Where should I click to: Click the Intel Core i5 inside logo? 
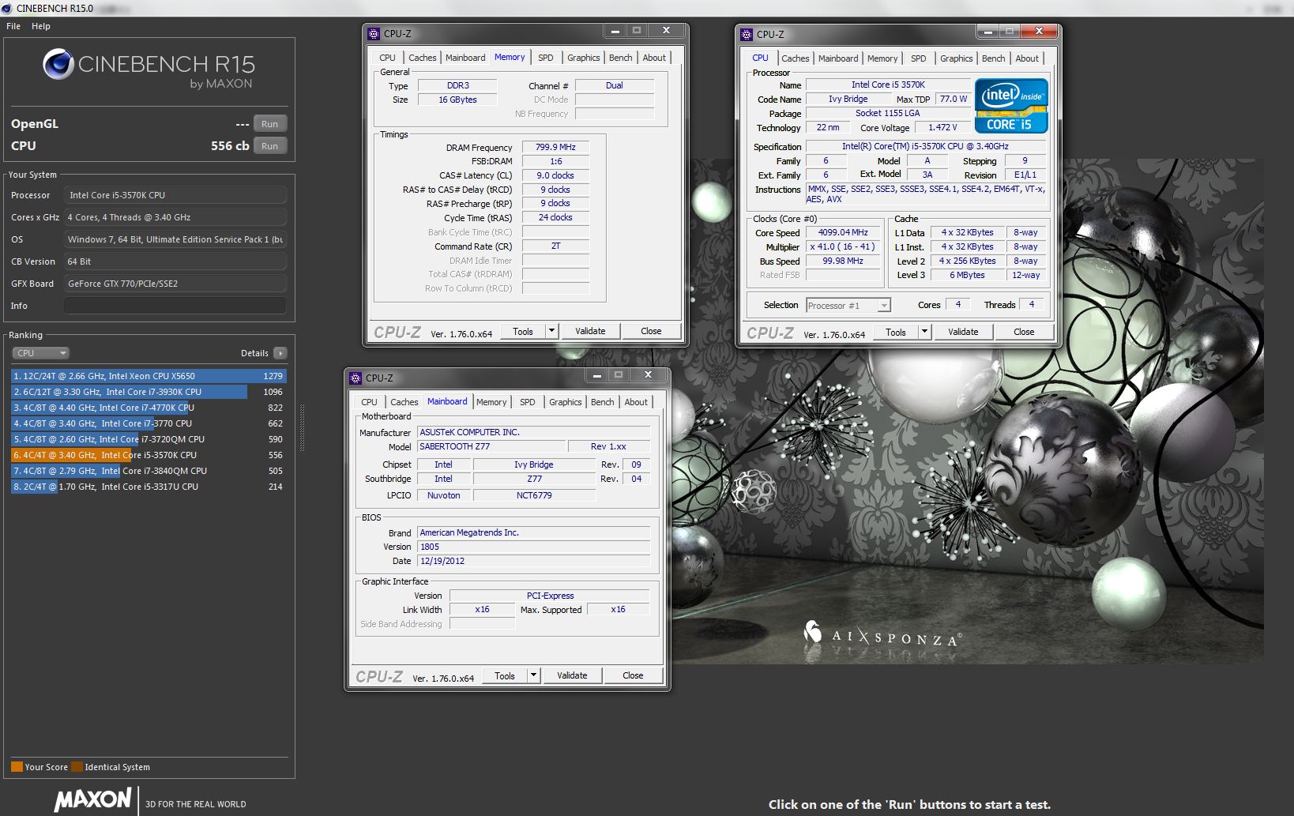click(1011, 105)
